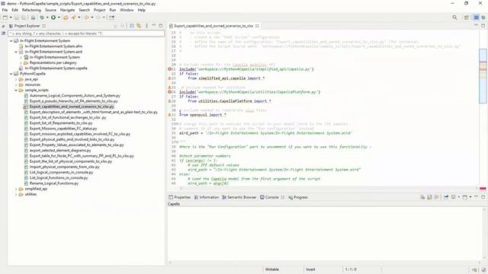Screen dimensions: 488x274
Task: Select In-Flight Entertainment System.capella file
Action: tap(56, 68)
